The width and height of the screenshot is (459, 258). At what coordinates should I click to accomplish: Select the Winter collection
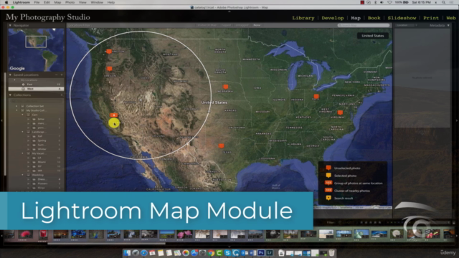point(42,149)
